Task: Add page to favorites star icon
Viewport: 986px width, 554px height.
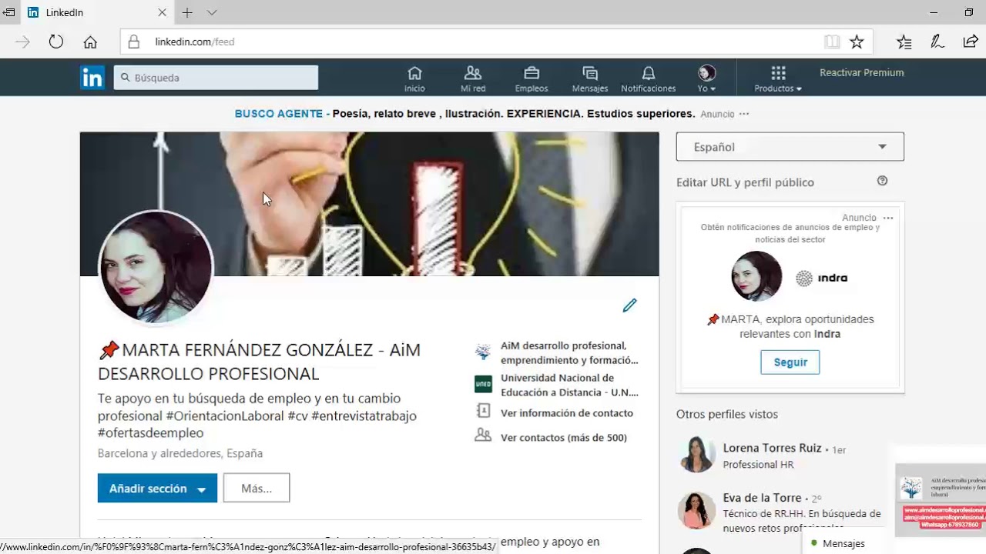Action: point(857,42)
